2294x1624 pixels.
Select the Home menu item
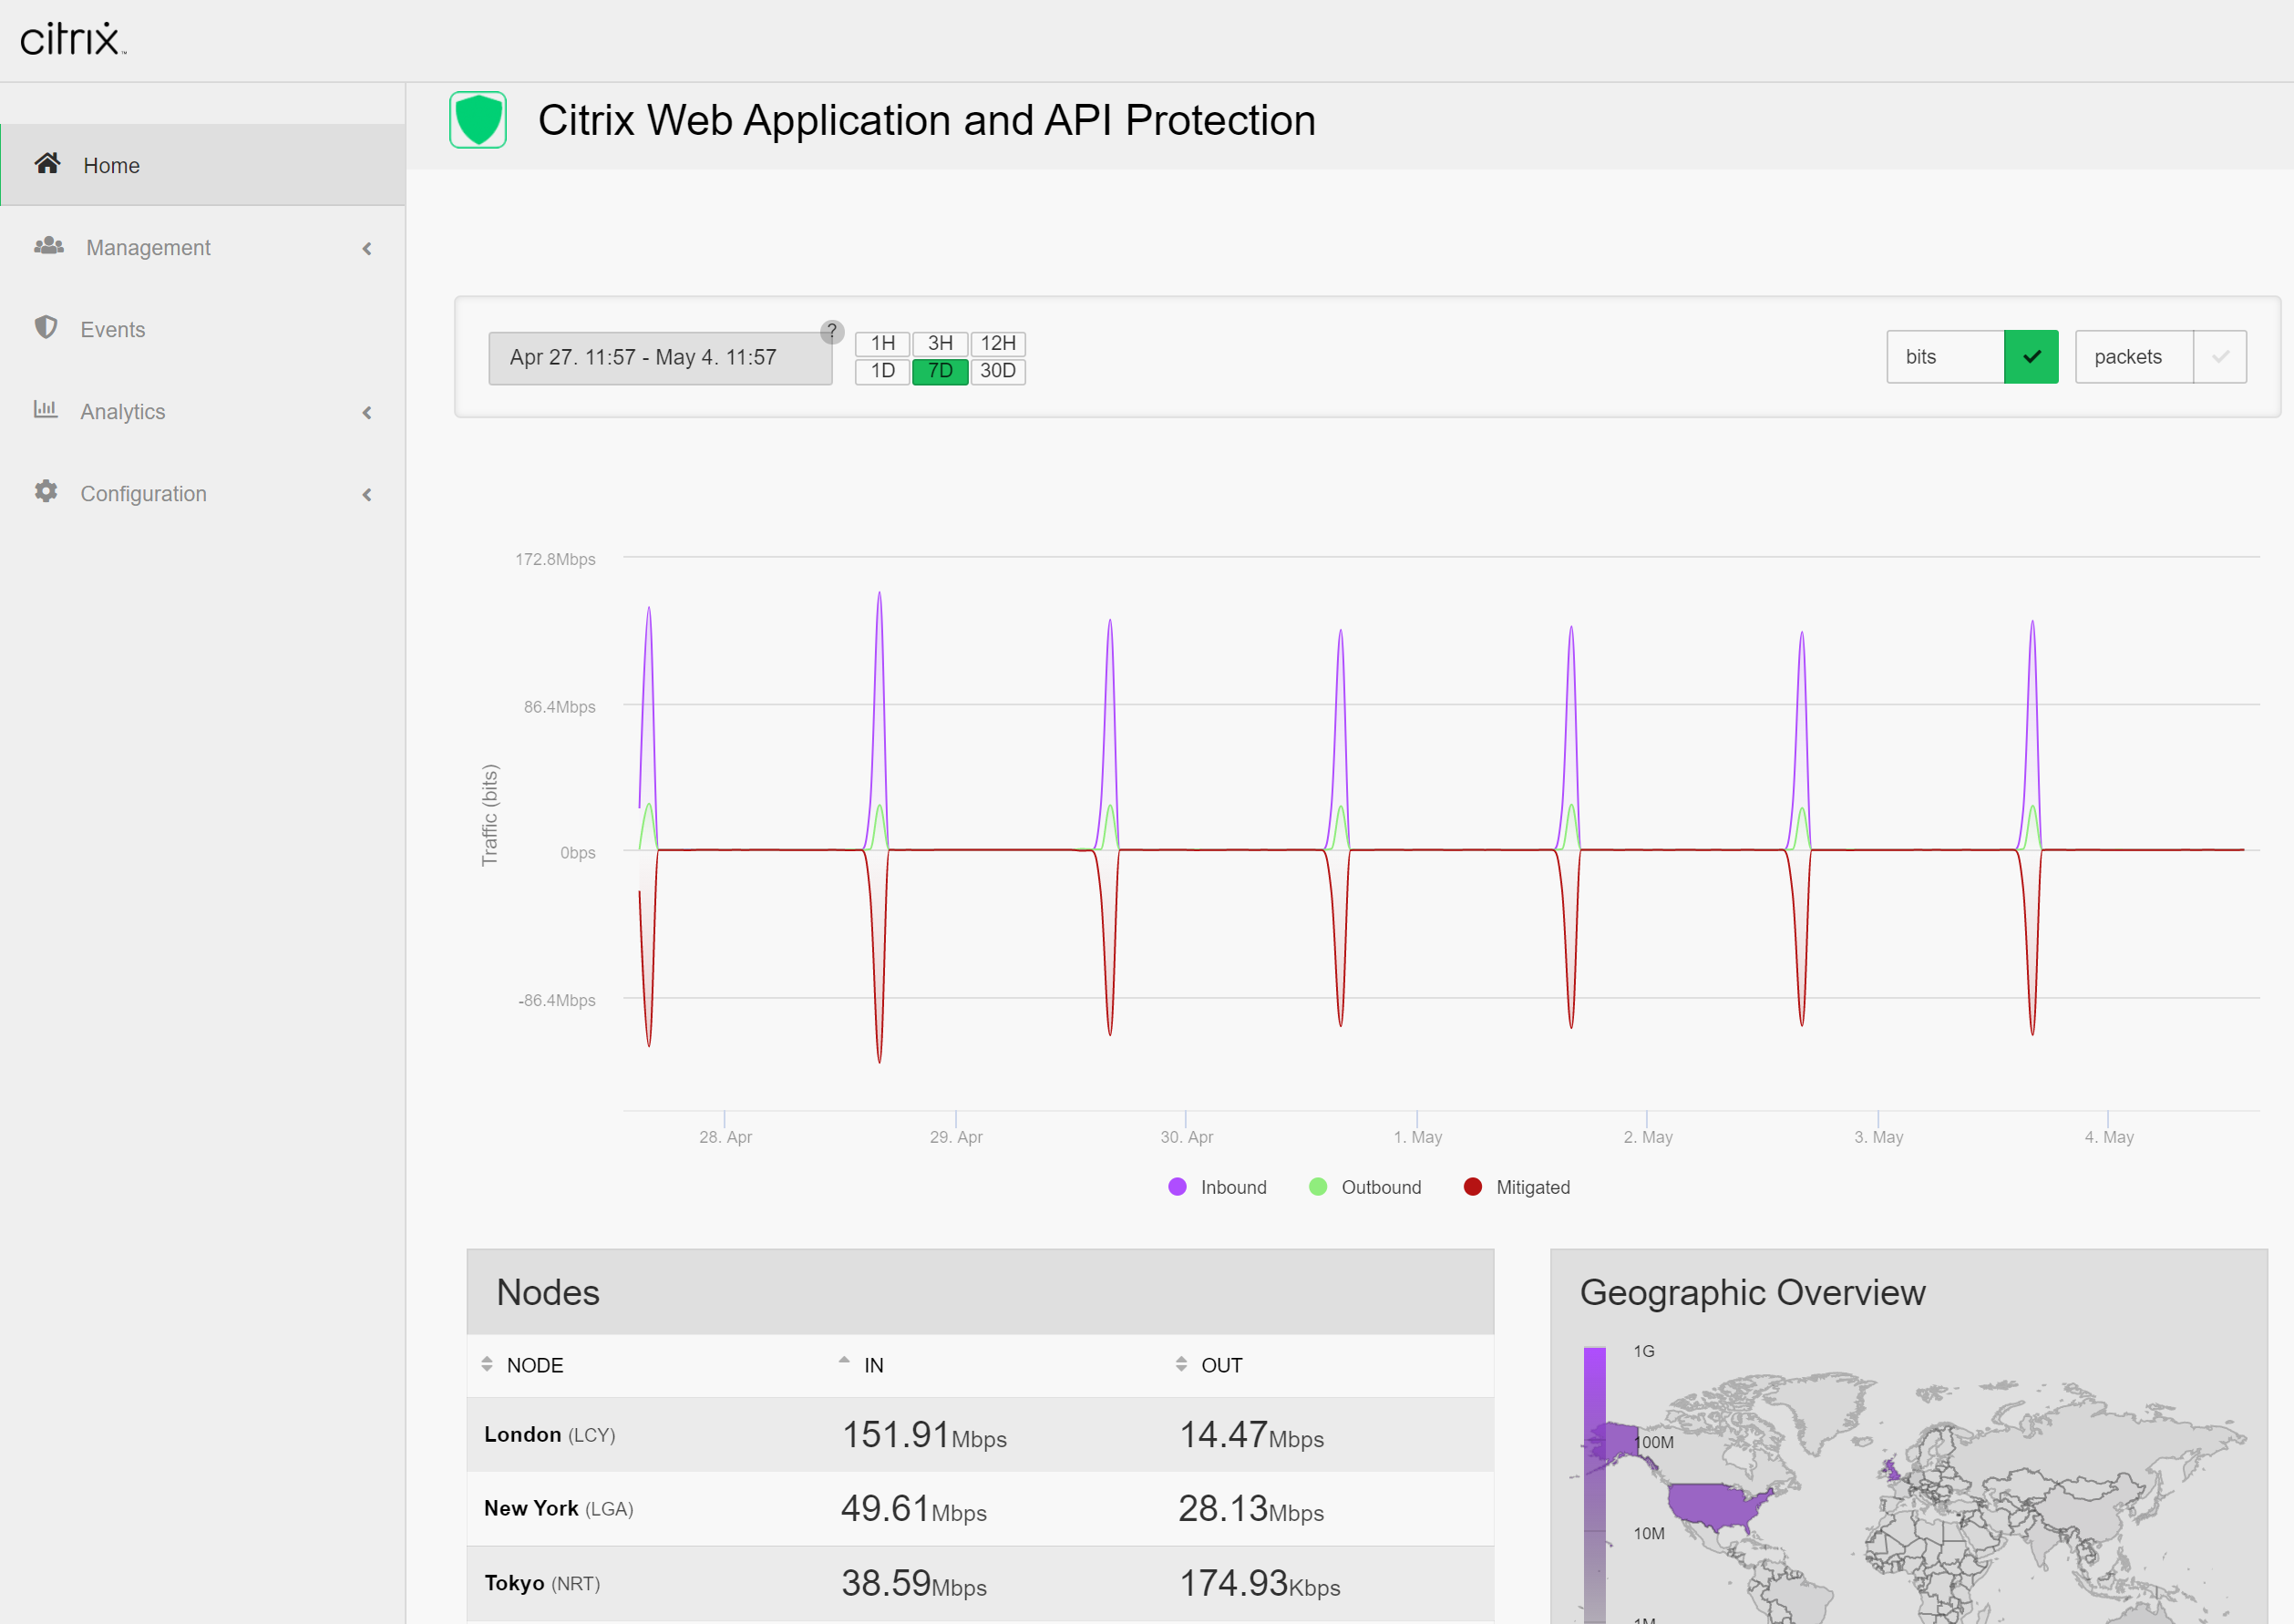point(111,165)
